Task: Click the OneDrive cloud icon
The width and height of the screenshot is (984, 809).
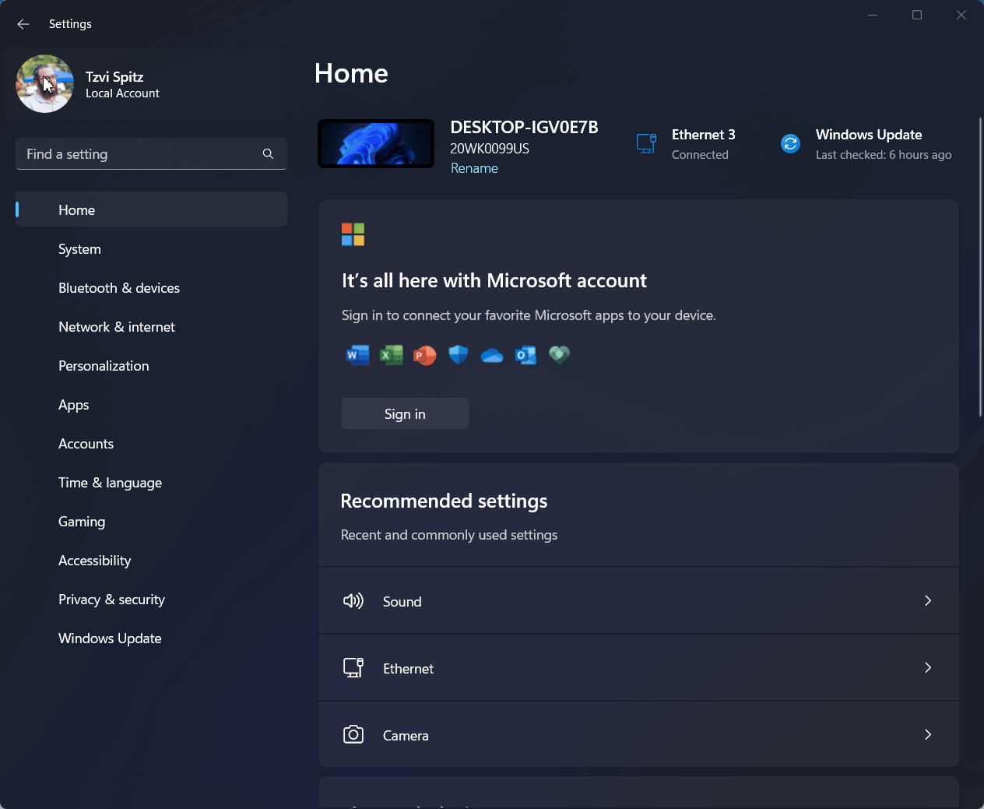Action: [492, 356]
